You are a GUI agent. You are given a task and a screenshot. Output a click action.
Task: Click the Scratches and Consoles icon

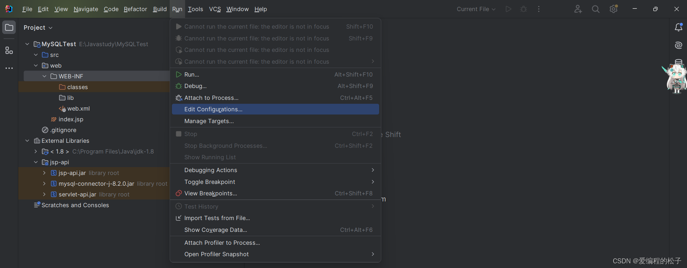37,205
